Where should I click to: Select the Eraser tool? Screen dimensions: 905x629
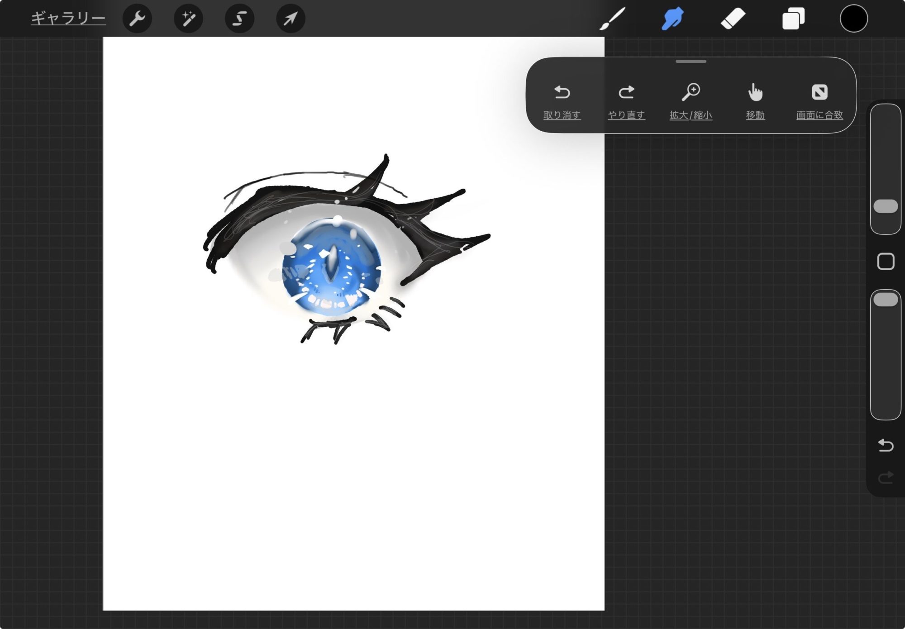coord(733,19)
